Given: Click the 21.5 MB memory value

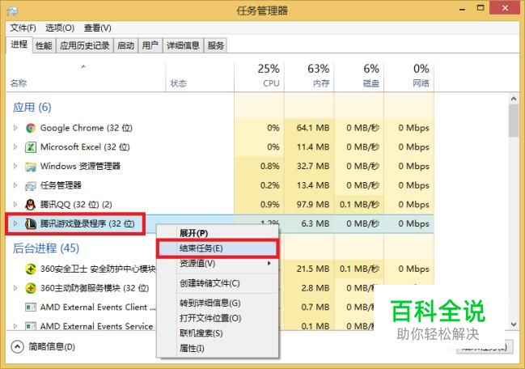Looking at the screenshot, I should 313,269.
